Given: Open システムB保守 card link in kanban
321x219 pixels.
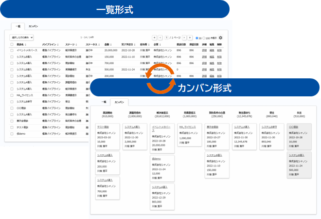Looking at the screenshot, I should [269, 127].
